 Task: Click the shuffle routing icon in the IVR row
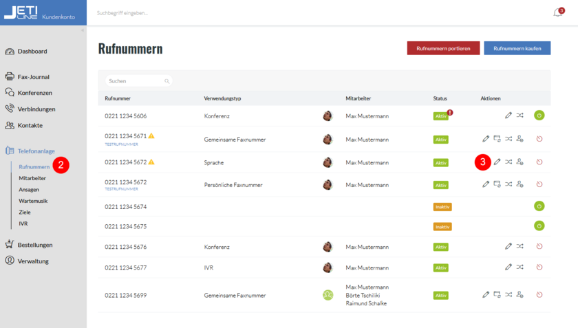tap(520, 267)
